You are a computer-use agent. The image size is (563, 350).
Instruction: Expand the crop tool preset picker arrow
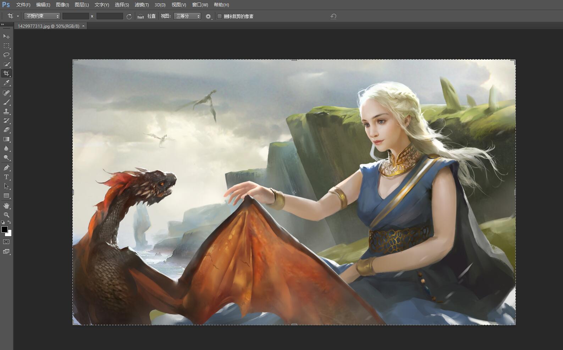point(18,16)
